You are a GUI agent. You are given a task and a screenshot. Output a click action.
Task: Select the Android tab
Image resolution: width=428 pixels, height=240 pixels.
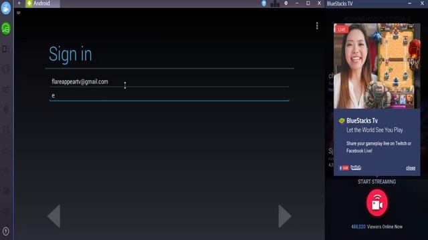[x=42, y=3]
